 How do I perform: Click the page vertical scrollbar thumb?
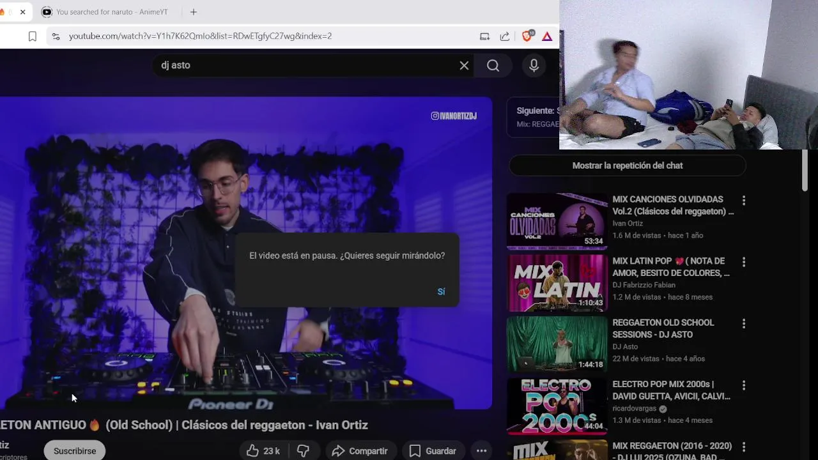(805, 170)
